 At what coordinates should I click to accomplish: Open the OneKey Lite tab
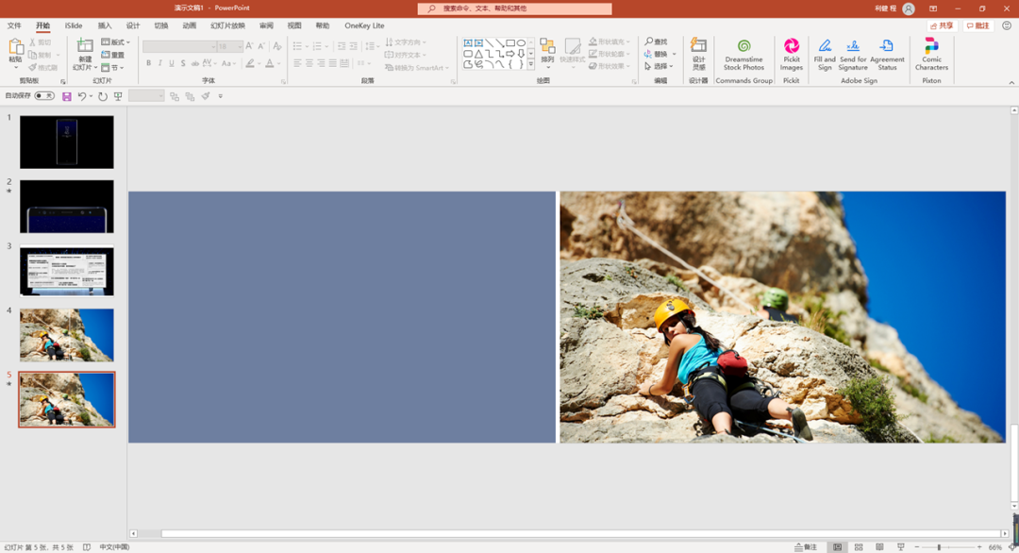(x=364, y=25)
